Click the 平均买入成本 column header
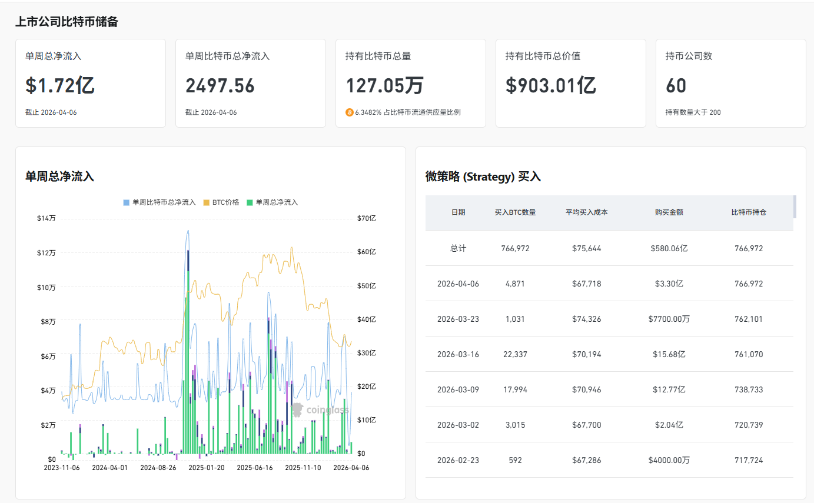The width and height of the screenshot is (814, 503). click(x=586, y=212)
